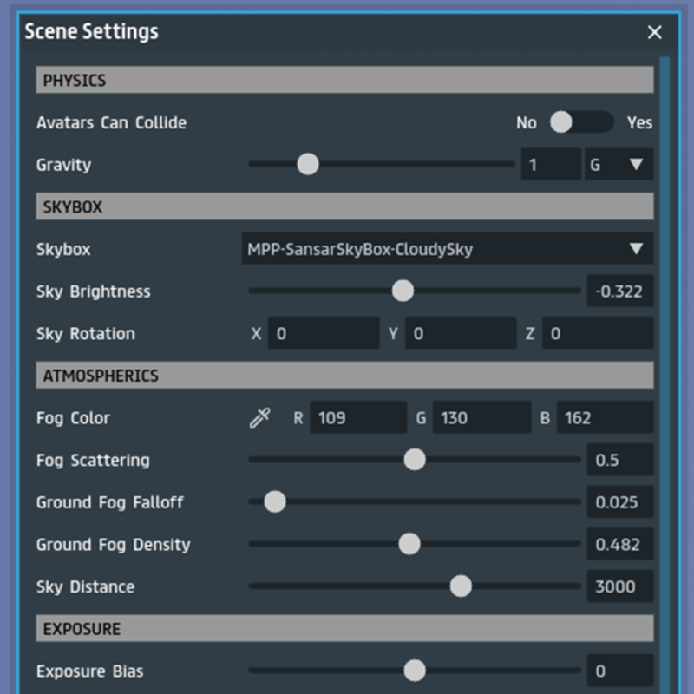Click the Fog Color B value field
This screenshot has height=694, width=694.
coord(605,418)
